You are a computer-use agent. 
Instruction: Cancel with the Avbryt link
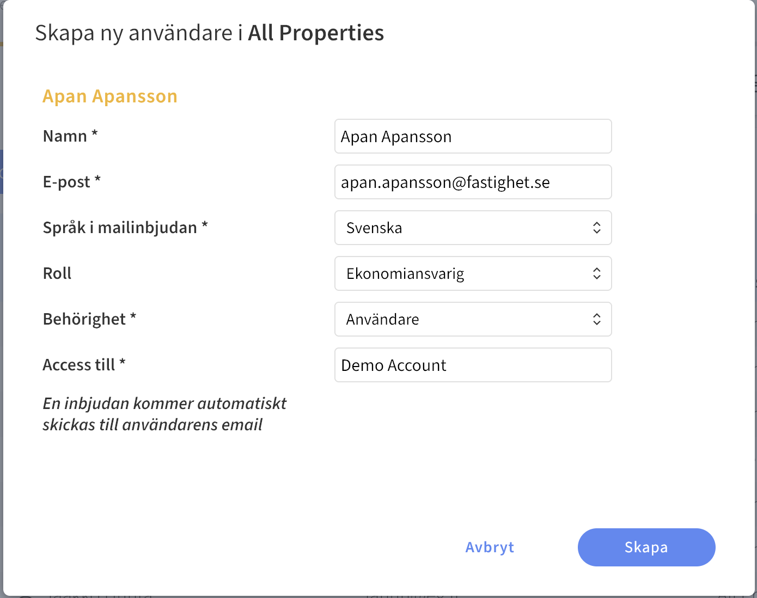490,547
